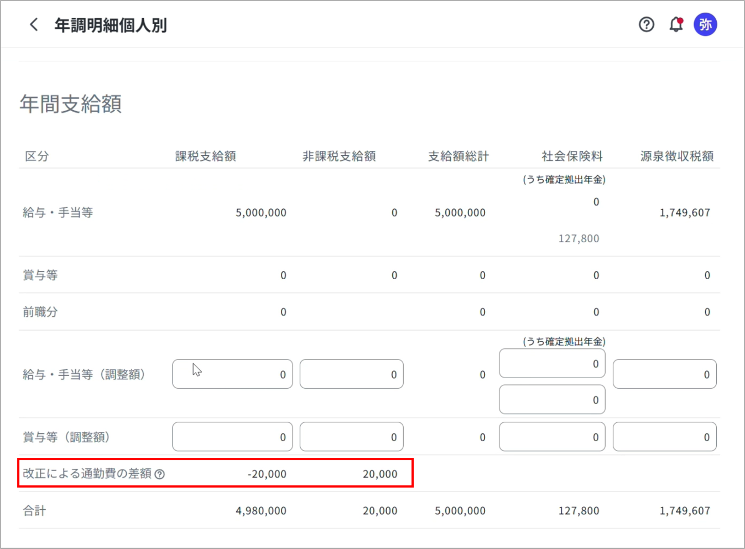Edit 社会保険料 field for 賞与等（調整額）

(552, 437)
